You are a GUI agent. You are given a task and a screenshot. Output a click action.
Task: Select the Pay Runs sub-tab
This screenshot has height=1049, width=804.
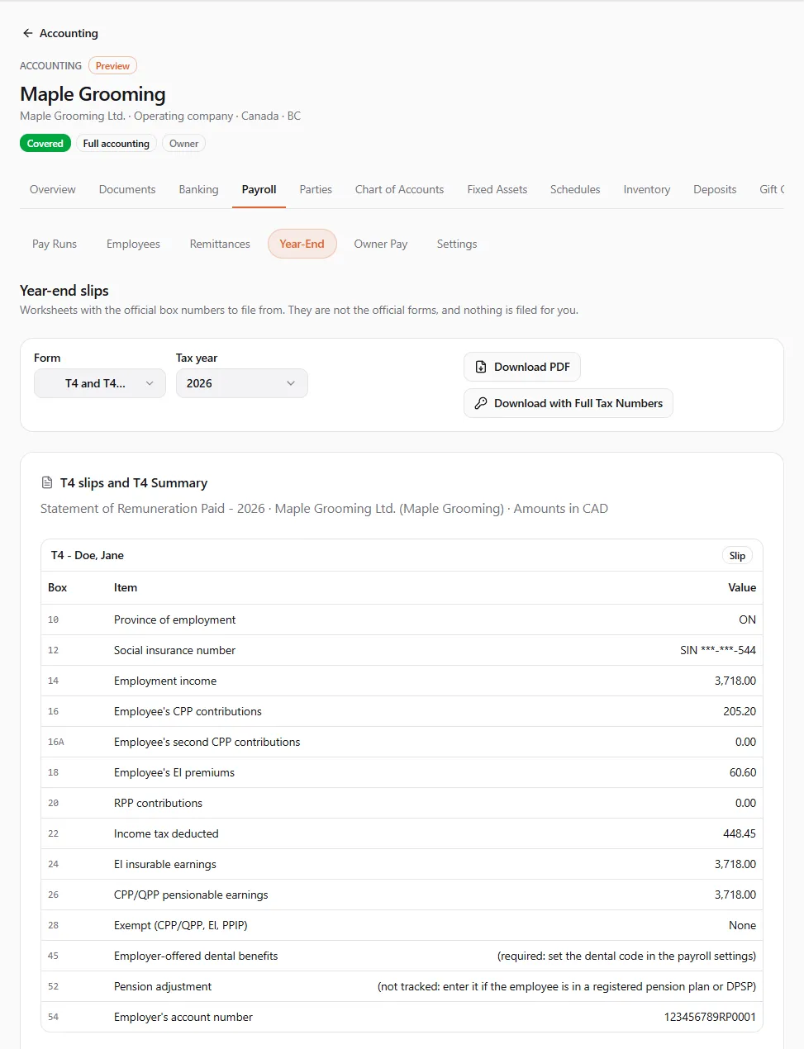click(55, 244)
